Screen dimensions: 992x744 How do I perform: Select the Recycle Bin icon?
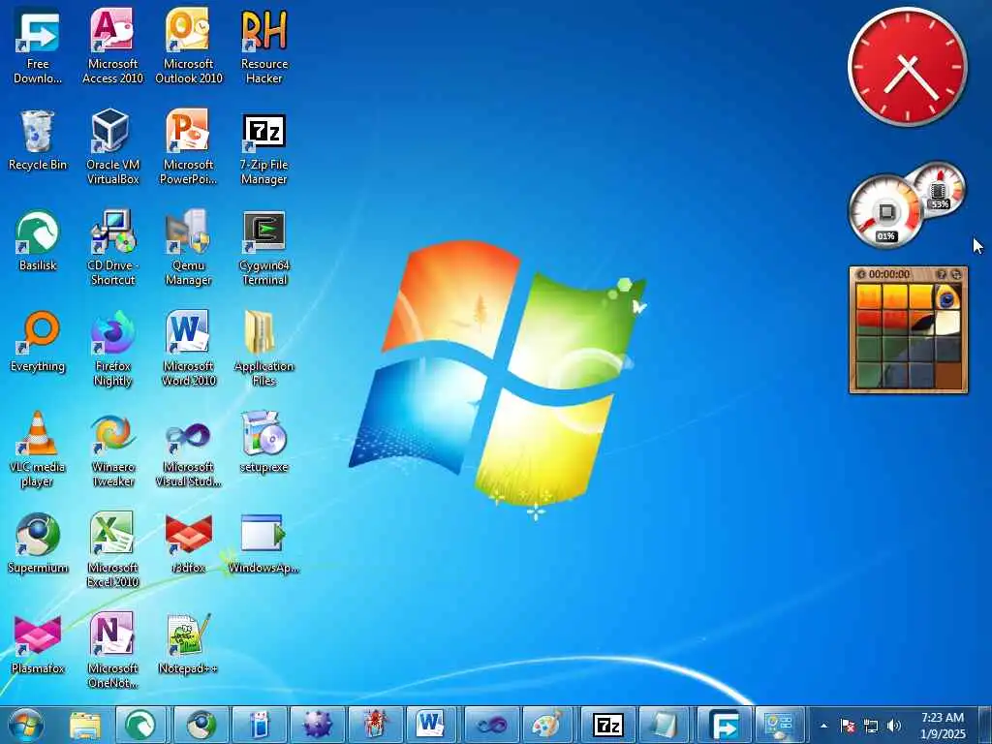click(x=38, y=140)
